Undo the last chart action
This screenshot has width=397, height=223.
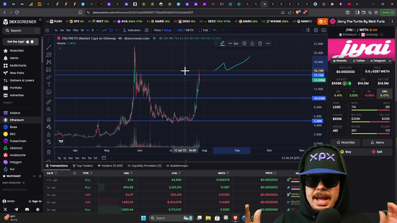click(x=215, y=30)
